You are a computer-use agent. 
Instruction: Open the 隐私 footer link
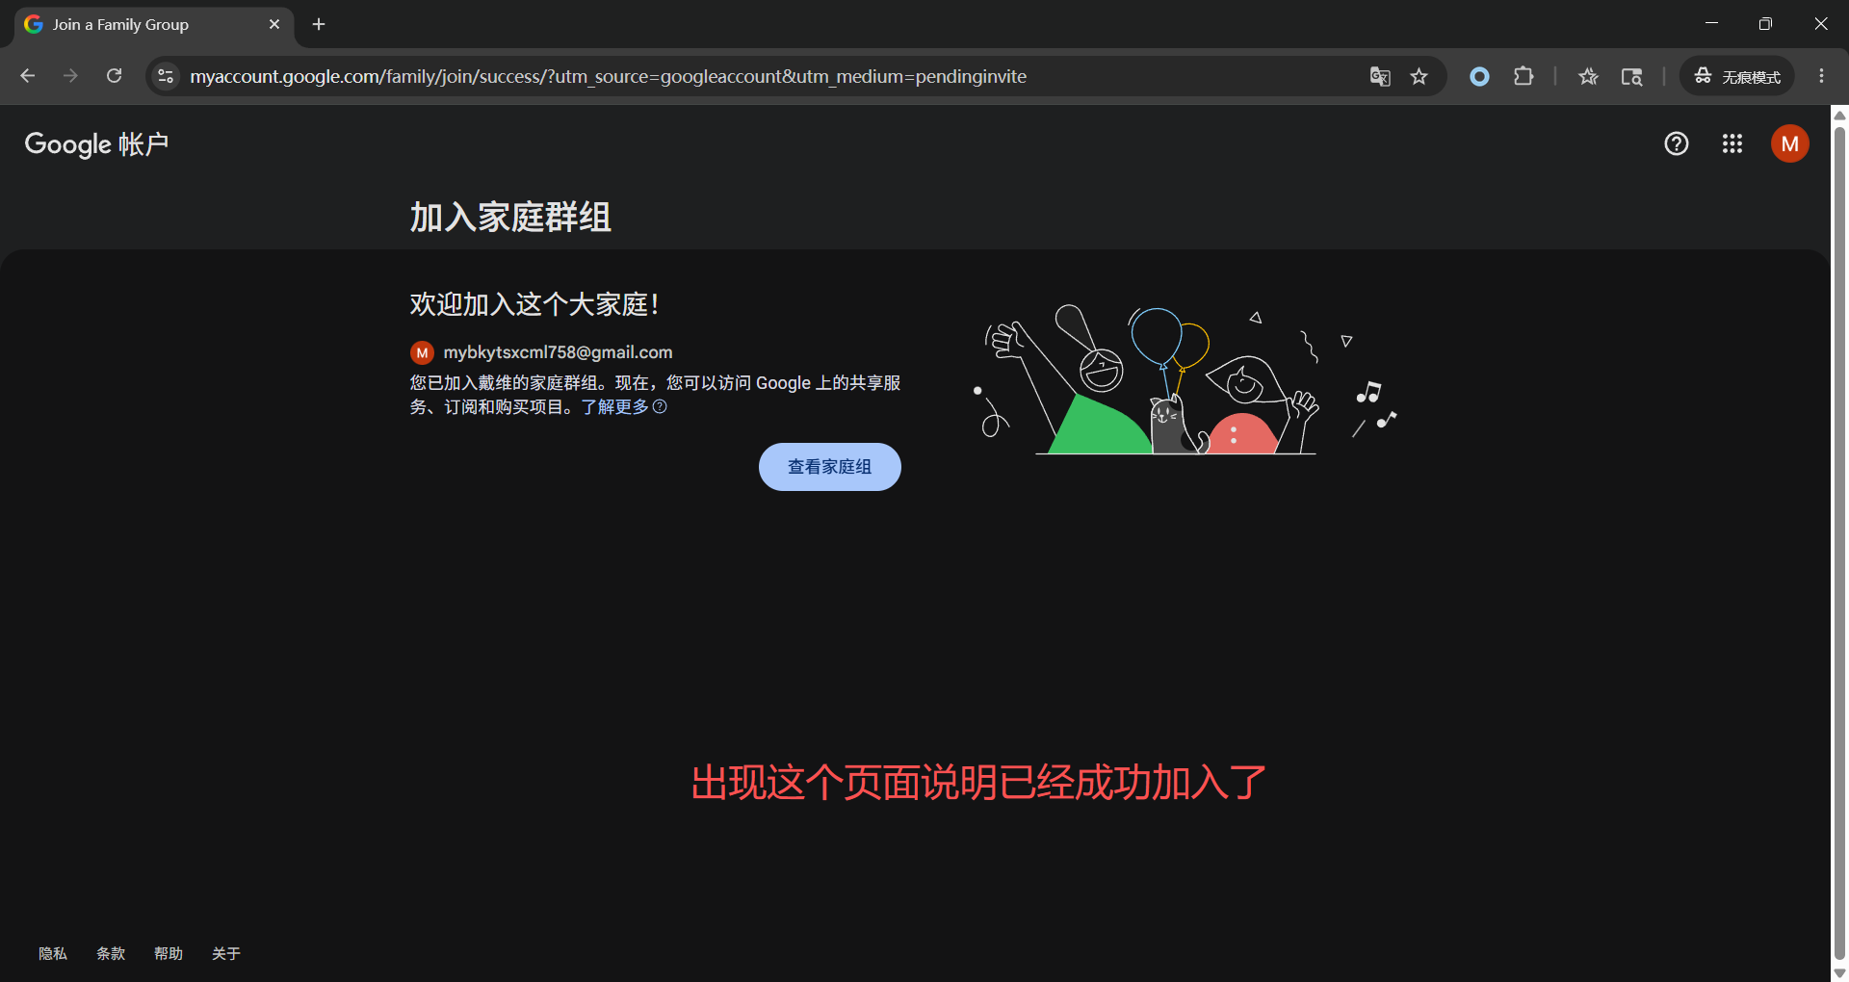[x=53, y=953]
